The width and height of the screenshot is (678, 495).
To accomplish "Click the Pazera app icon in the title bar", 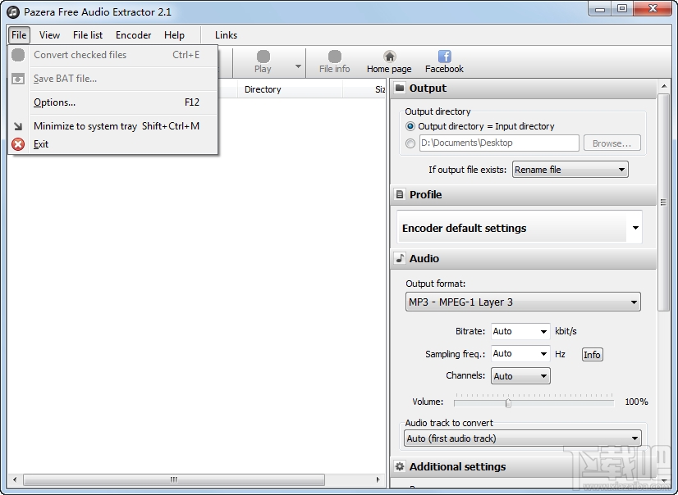I will pos(11,12).
